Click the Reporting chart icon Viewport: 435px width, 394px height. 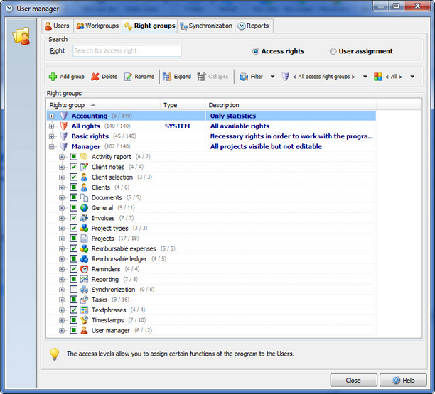click(x=84, y=279)
